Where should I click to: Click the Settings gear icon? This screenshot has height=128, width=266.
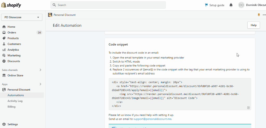pos(4,124)
